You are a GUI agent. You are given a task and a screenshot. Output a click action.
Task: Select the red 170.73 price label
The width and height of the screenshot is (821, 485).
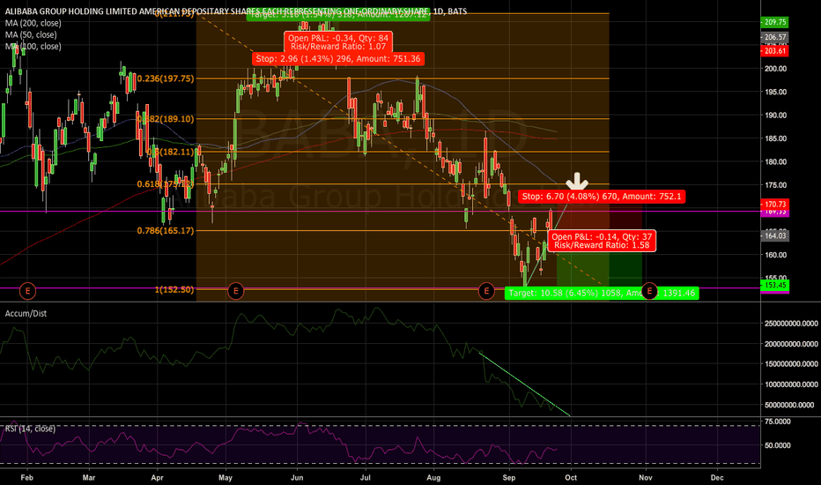click(x=775, y=204)
